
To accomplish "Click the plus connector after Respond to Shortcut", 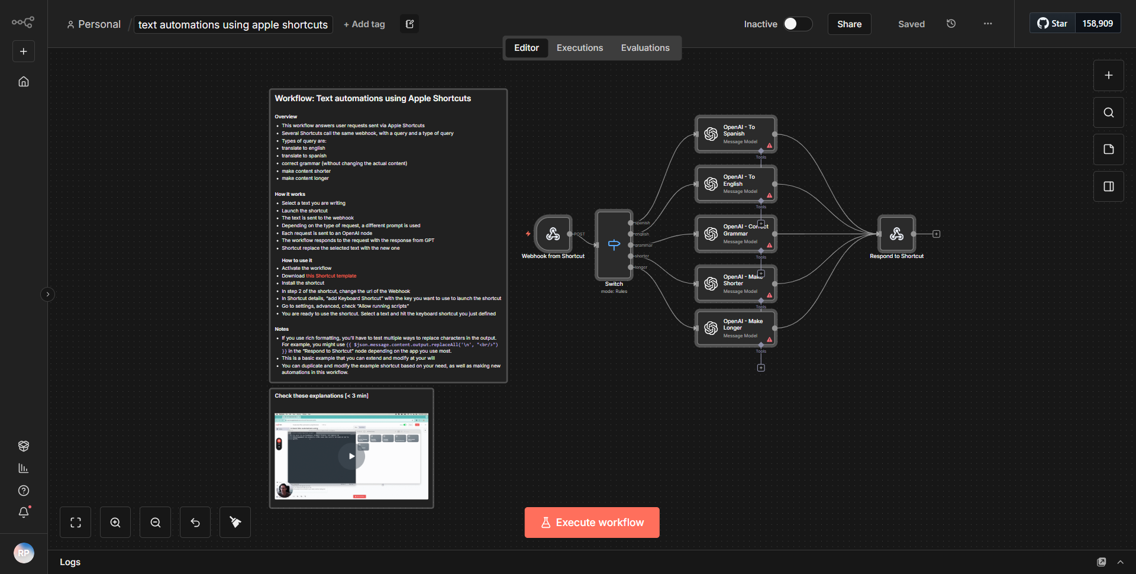I will coord(936,234).
